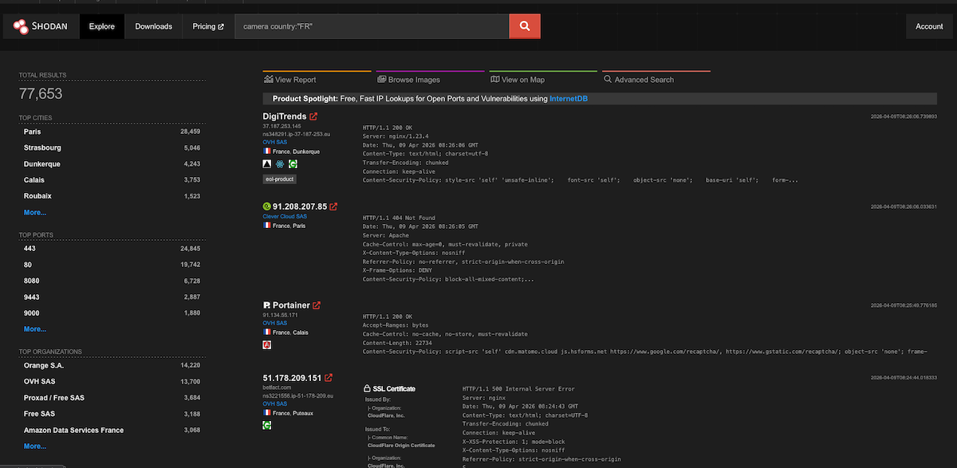Click the green favicon beside 91.208.207.85
Viewport: 957px width, 468px height.
click(266, 206)
